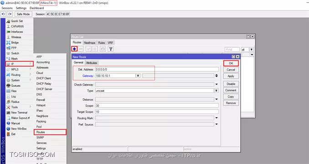
Task: Expand the Check Gateway option
Action: pos(216,84)
